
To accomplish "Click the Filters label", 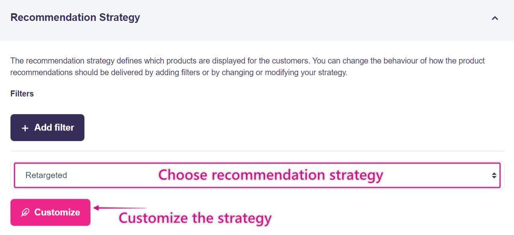I will [22, 94].
